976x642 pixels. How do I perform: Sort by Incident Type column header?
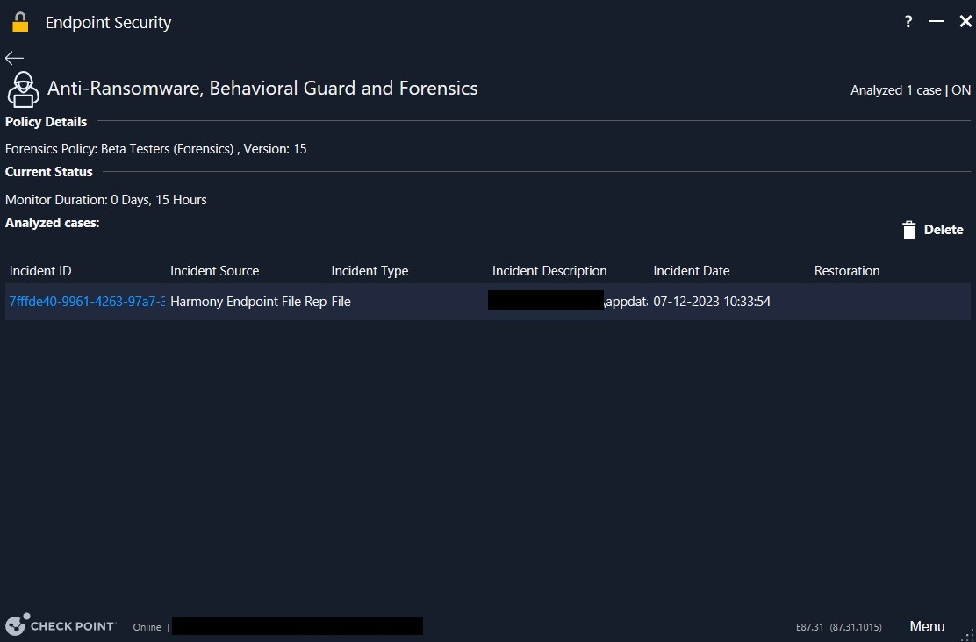[x=370, y=271]
